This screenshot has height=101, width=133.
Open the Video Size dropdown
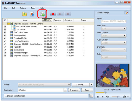point(114,28)
